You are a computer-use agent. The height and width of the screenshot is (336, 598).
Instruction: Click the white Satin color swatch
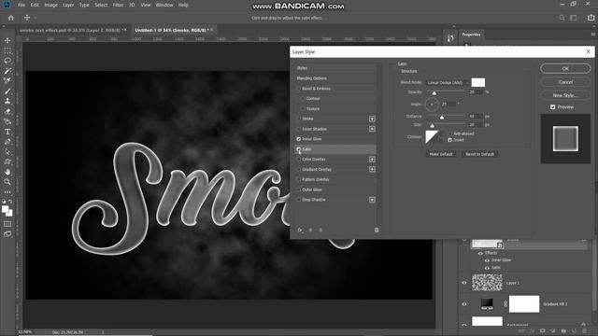tap(477, 82)
